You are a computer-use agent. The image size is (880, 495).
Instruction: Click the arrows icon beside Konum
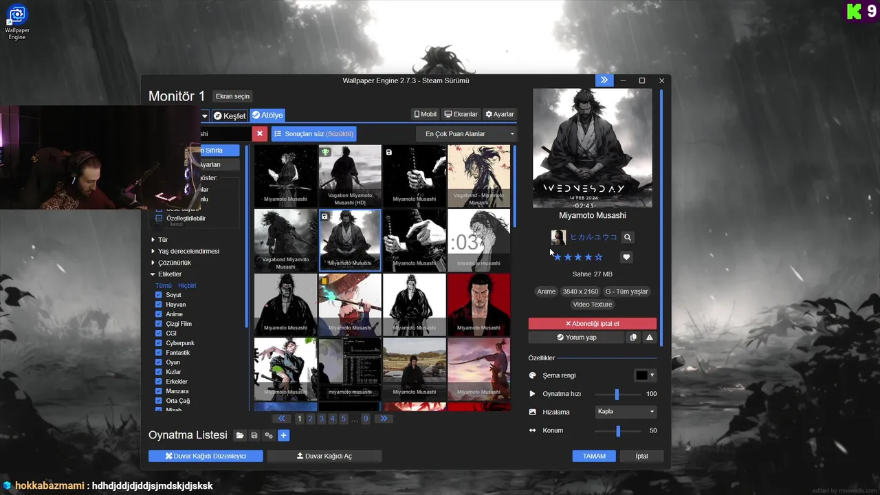(x=532, y=430)
